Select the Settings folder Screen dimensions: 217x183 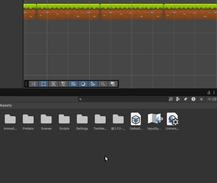pos(82,122)
